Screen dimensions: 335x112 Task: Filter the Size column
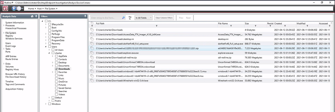pos(256,26)
